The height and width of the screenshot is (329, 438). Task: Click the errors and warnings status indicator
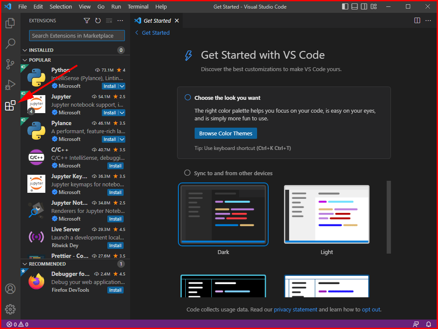[x=17, y=325]
